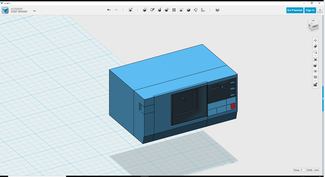Click the Undo arrow in the toolbar

(x=109, y=10)
